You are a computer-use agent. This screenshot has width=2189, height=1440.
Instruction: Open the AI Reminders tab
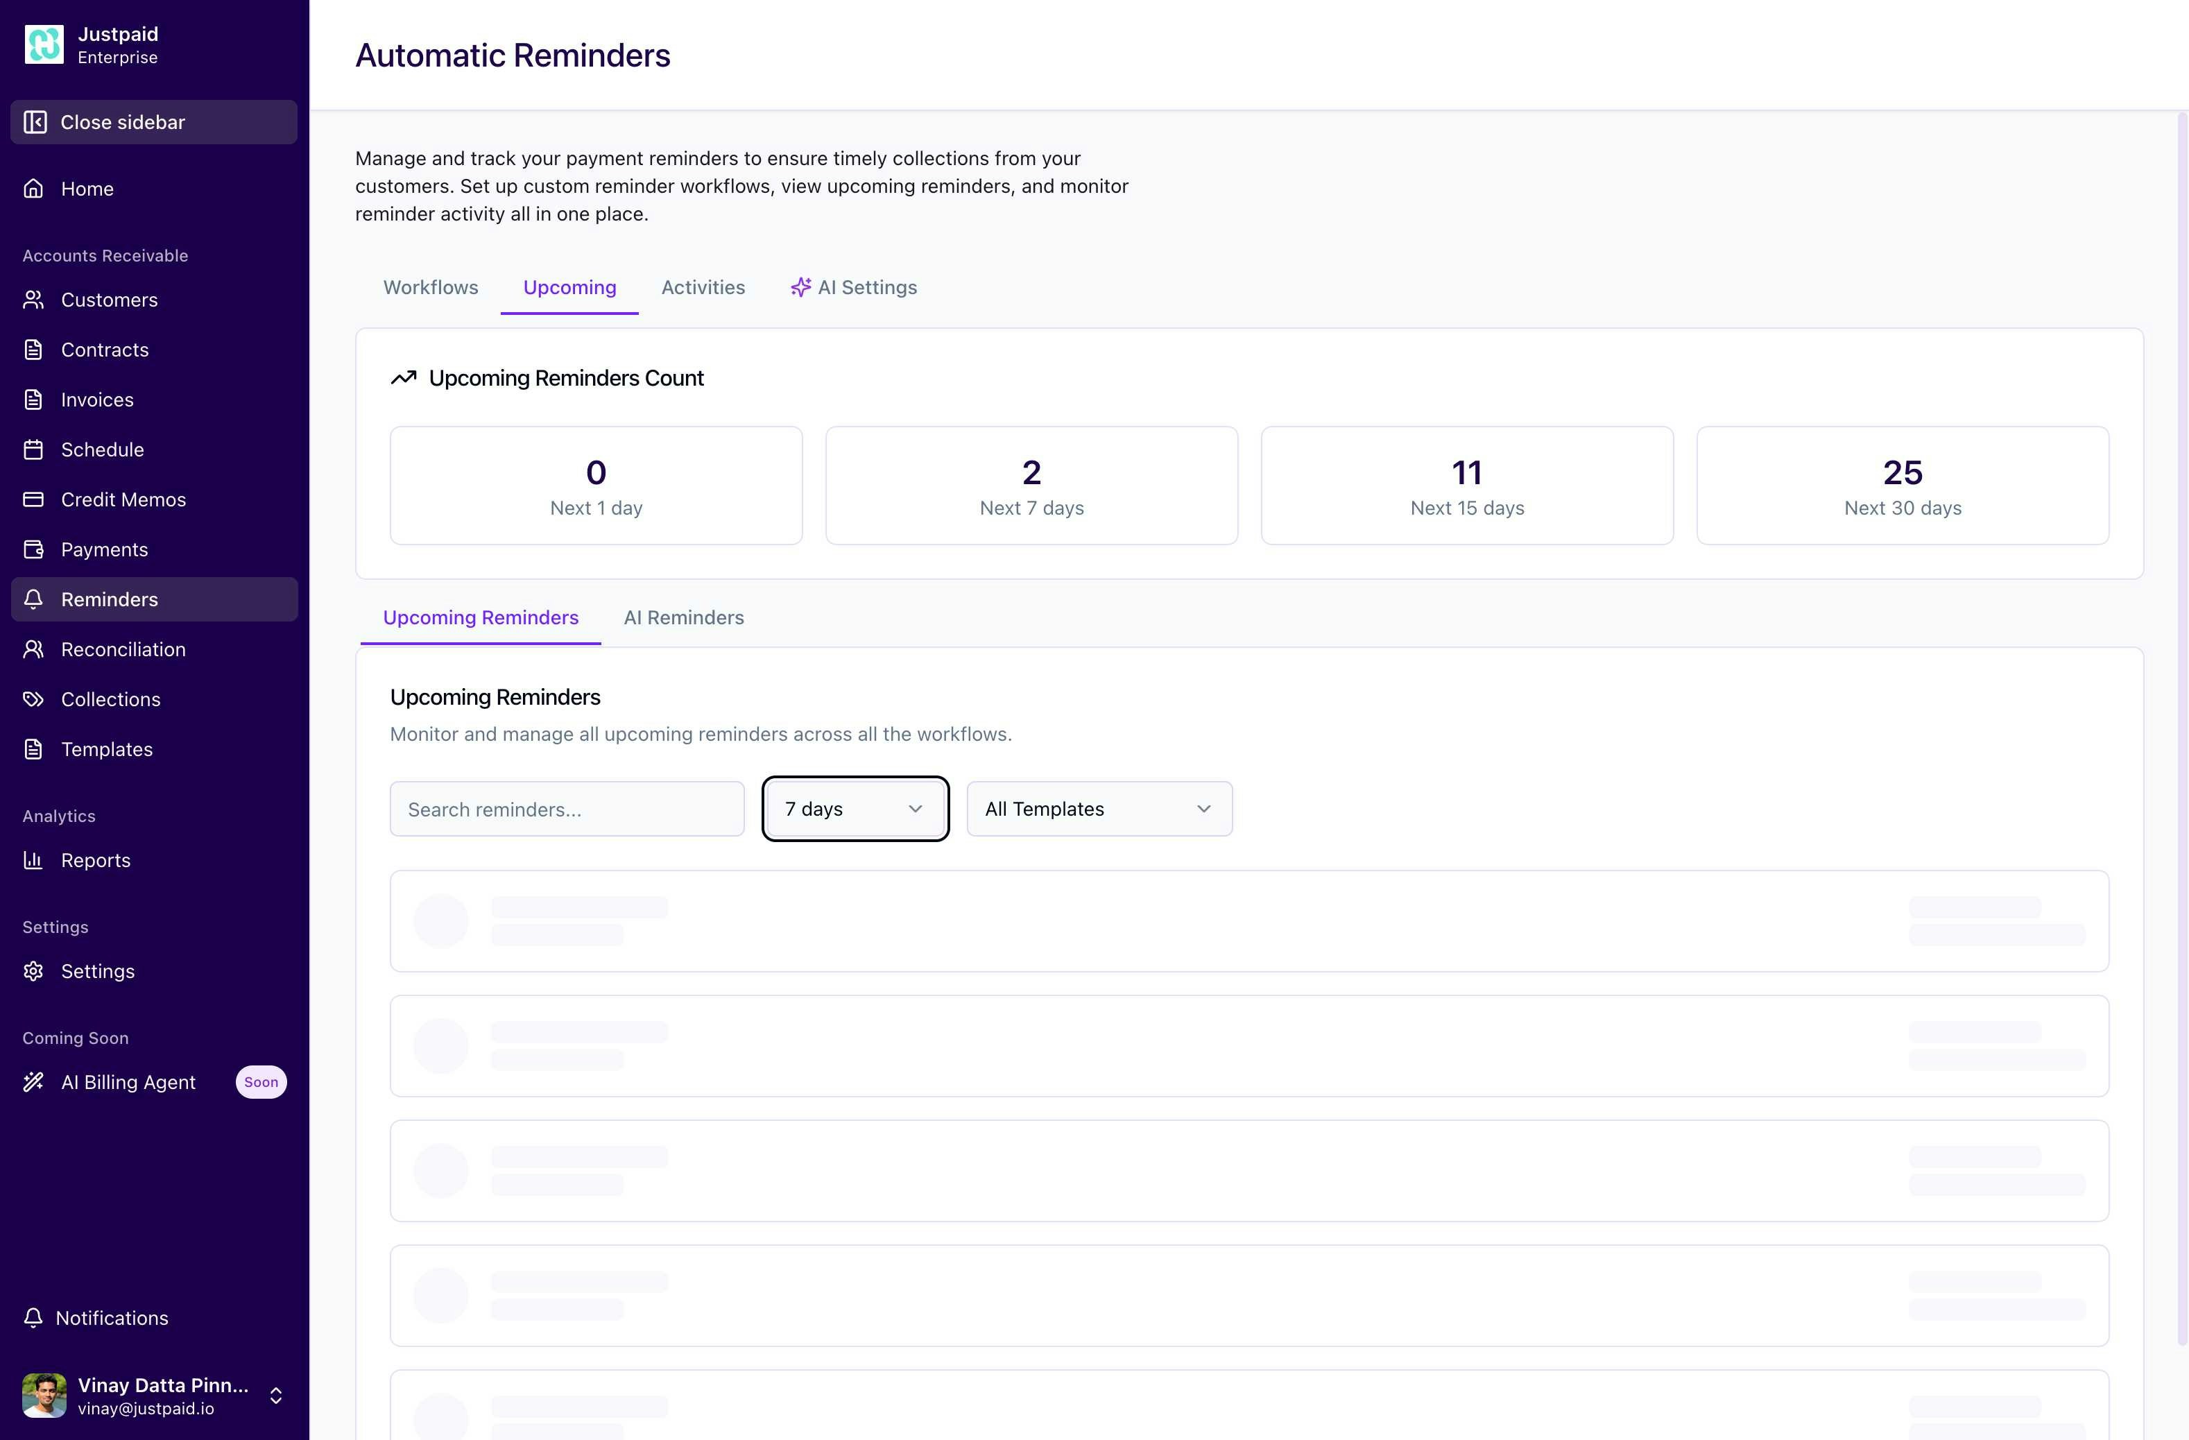click(x=683, y=617)
